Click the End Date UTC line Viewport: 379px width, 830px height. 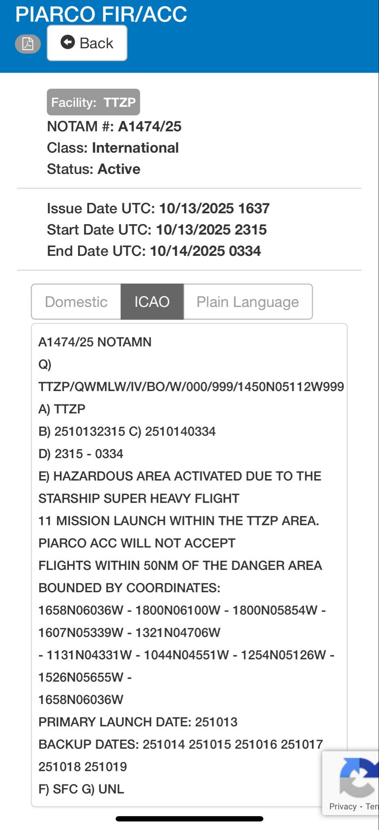pos(154,251)
